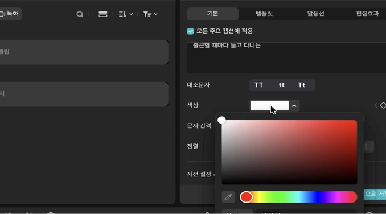Select the second media item ending 지
Screen dimensions: 386x214
tap(84, 94)
